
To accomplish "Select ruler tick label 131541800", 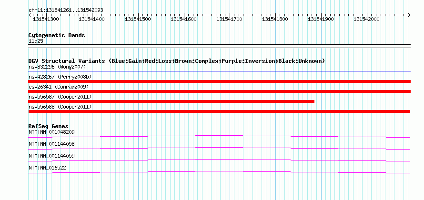I will [x=275, y=20].
